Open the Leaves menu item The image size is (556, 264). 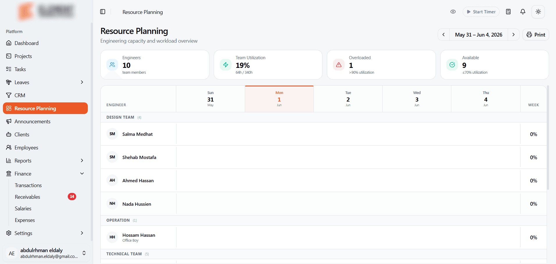click(x=45, y=82)
